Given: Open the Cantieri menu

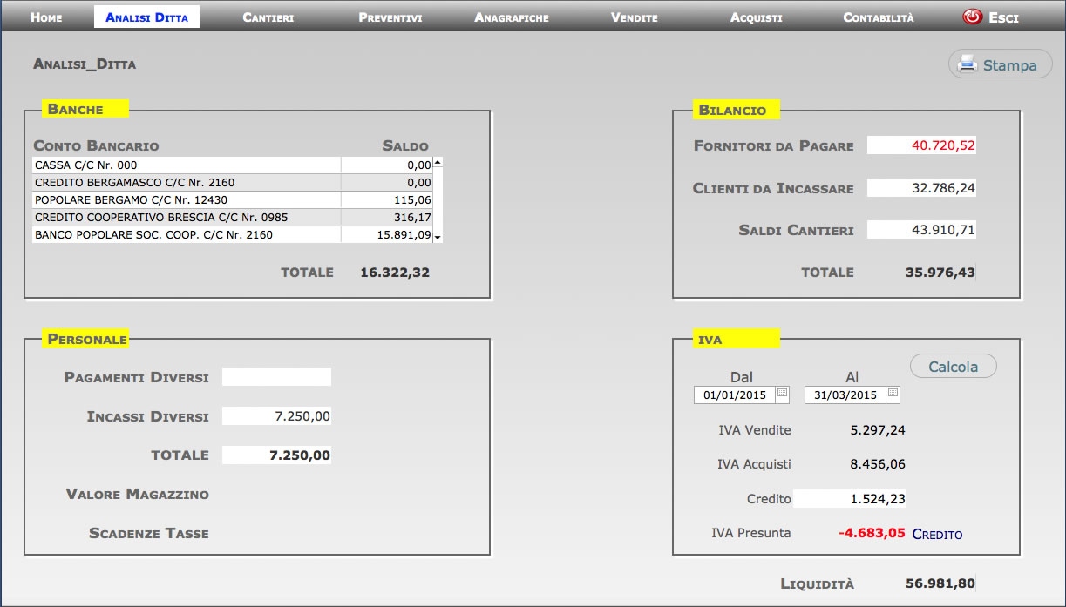Looking at the screenshot, I should coord(268,17).
